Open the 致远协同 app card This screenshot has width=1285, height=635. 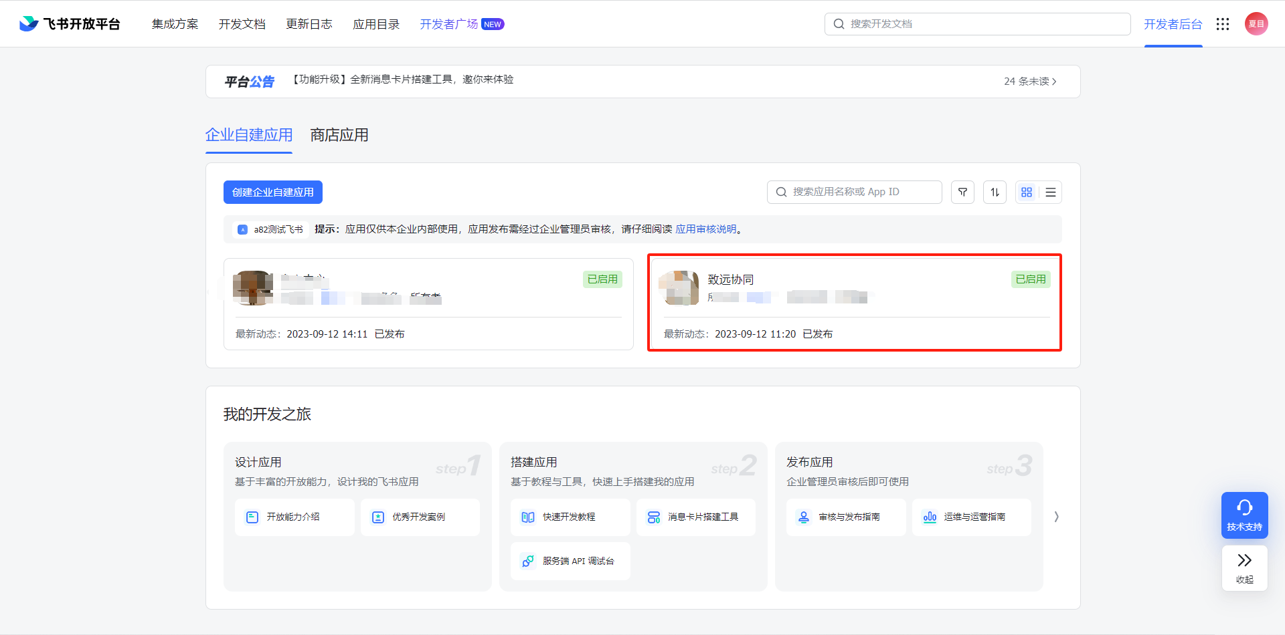point(854,303)
